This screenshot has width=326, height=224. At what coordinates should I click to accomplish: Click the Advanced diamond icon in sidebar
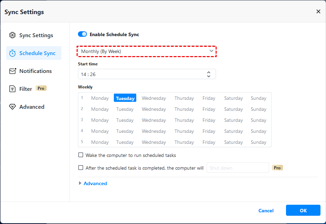[x=12, y=107]
